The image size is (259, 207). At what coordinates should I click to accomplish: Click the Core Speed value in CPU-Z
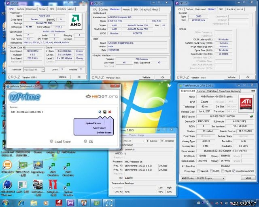(x=32, y=51)
